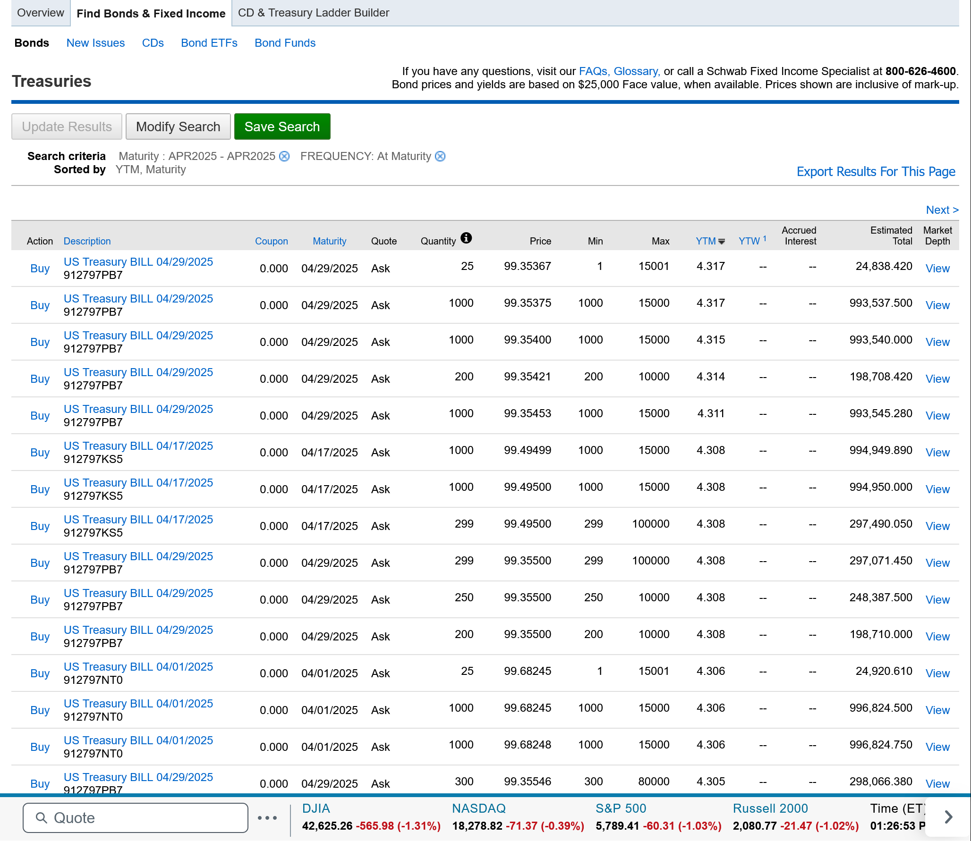Click the Modify Search button
Viewport: 971px width, 841px height.
pyautogui.click(x=178, y=126)
